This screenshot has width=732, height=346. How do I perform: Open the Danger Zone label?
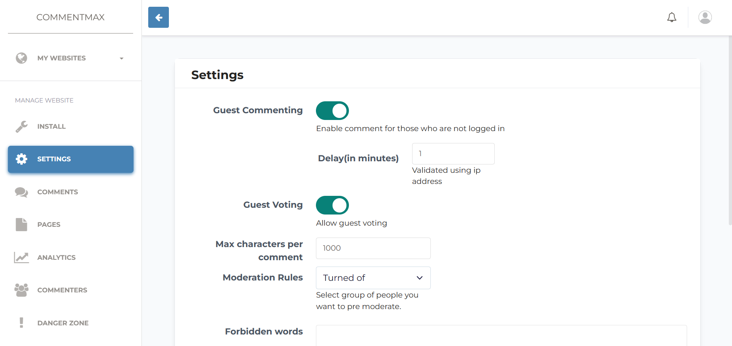[x=63, y=323]
